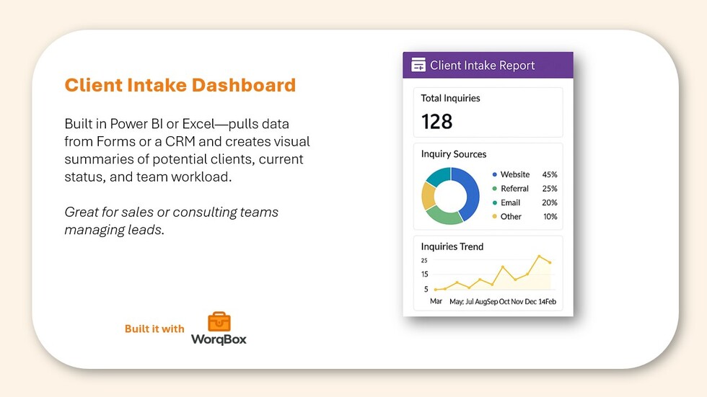Click the Dec label on trend axis
The height and width of the screenshot is (397, 707).
[x=530, y=301]
